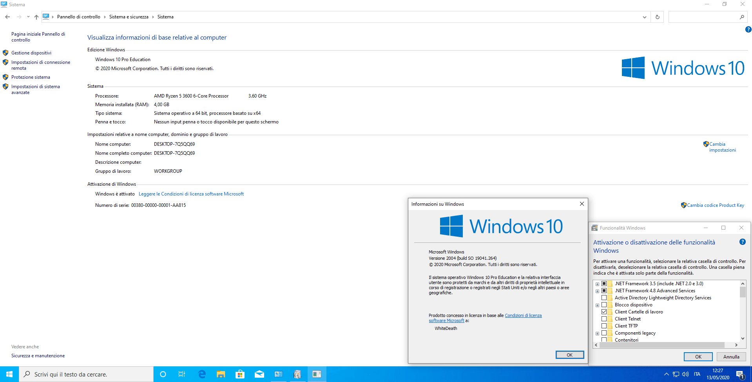Viewport: 752px width, 382px height.
Task: Open Leggere le Condizioni di licenza software Microsoft
Action: pos(191,194)
